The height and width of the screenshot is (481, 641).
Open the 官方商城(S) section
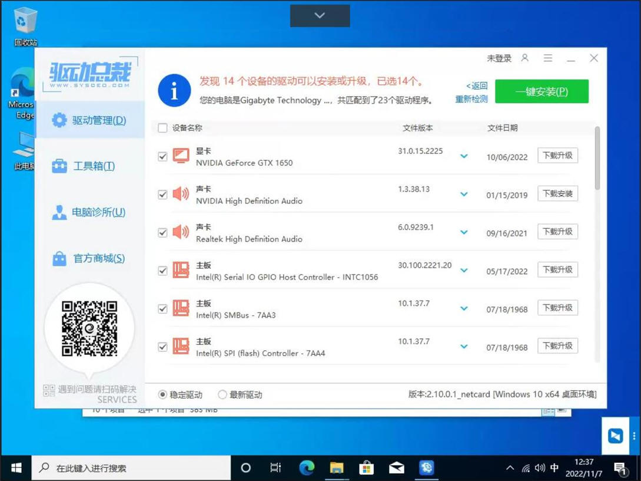click(x=90, y=258)
